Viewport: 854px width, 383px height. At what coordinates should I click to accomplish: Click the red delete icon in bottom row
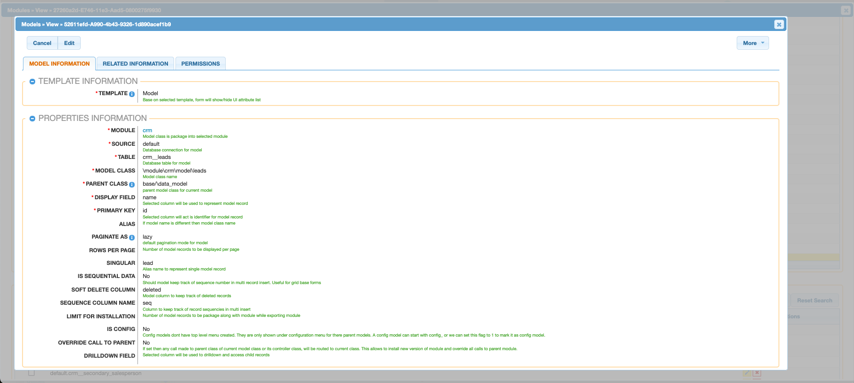pyautogui.click(x=757, y=373)
